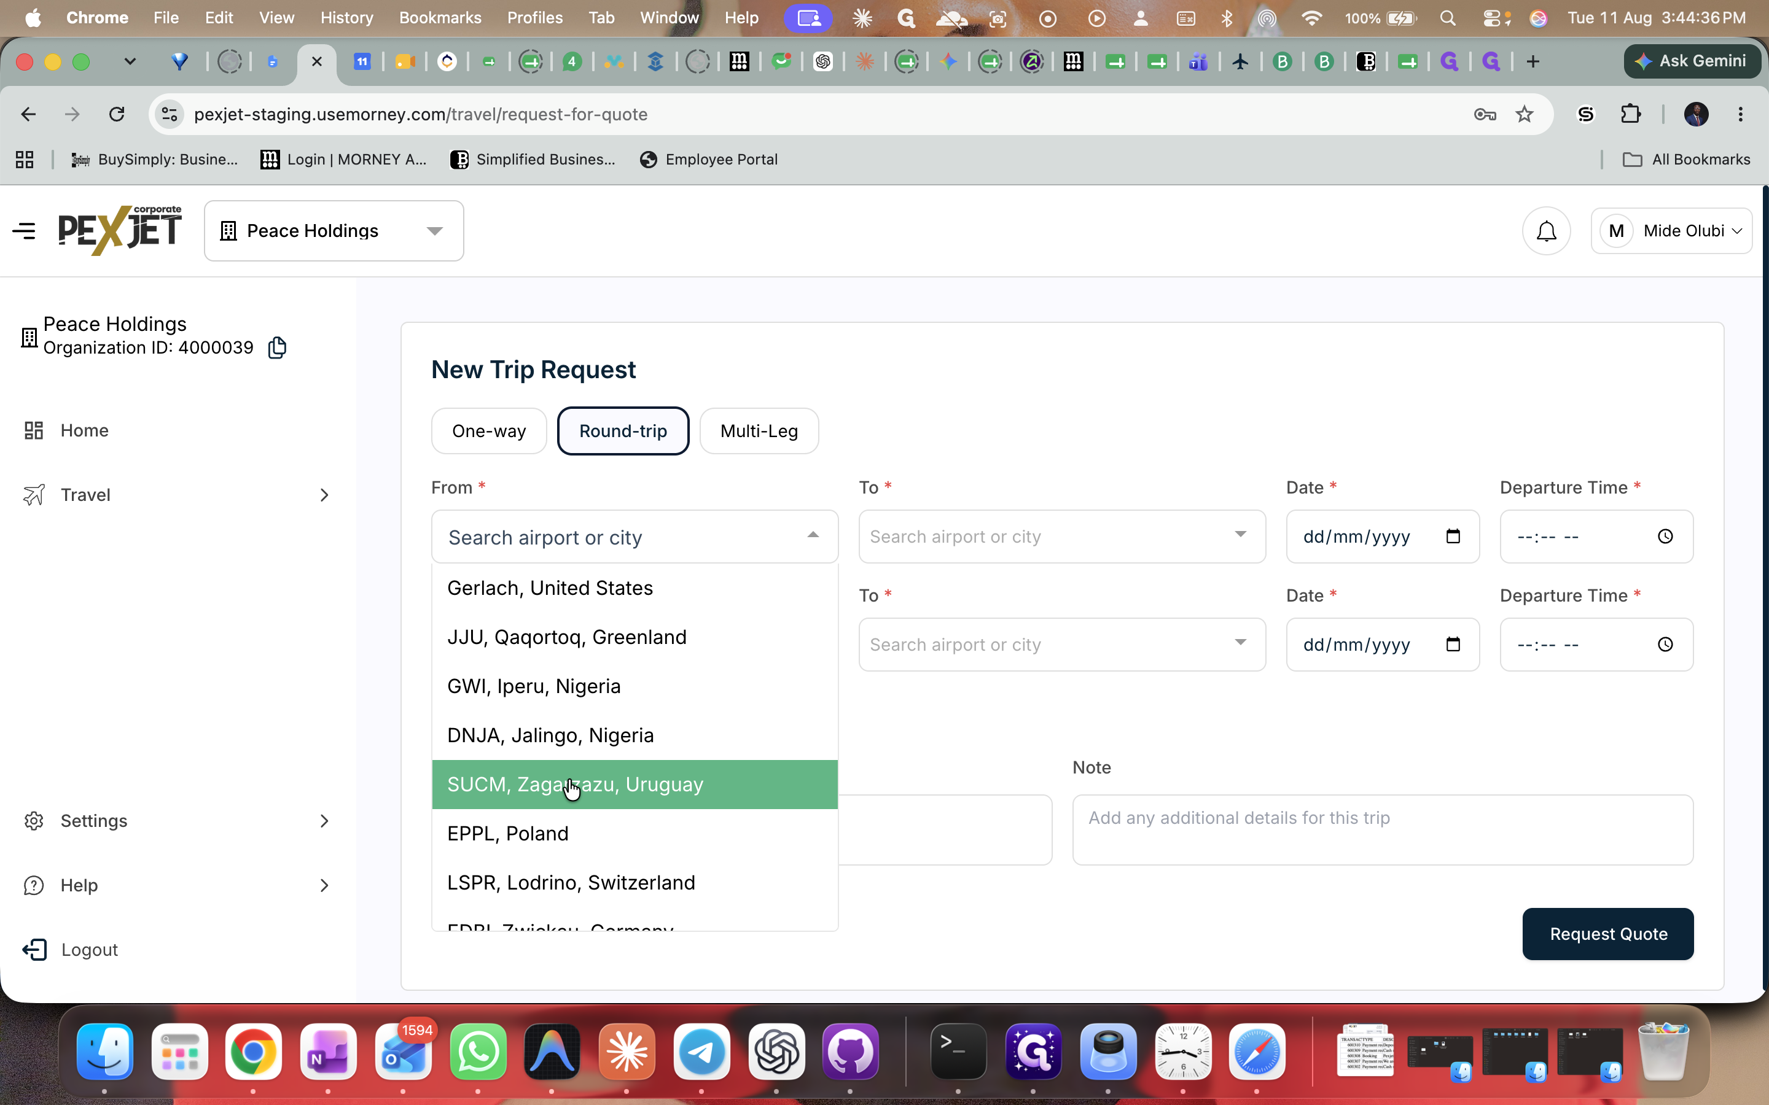Choose Gerlach, United States option
1769x1105 pixels.
pyautogui.click(x=635, y=588)
